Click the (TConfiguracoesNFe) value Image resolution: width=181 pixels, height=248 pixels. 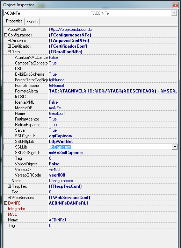coord(70,35)
